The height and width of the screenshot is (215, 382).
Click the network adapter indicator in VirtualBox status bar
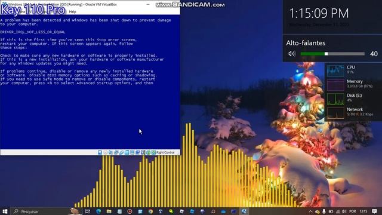(116, 152)
